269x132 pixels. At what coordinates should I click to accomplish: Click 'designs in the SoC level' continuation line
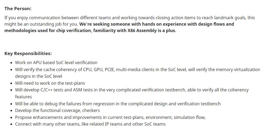(x=39, y=76)
